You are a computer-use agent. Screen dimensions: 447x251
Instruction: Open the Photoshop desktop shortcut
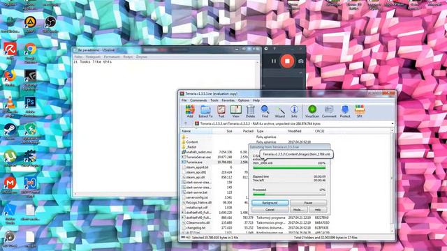(30, 106)
